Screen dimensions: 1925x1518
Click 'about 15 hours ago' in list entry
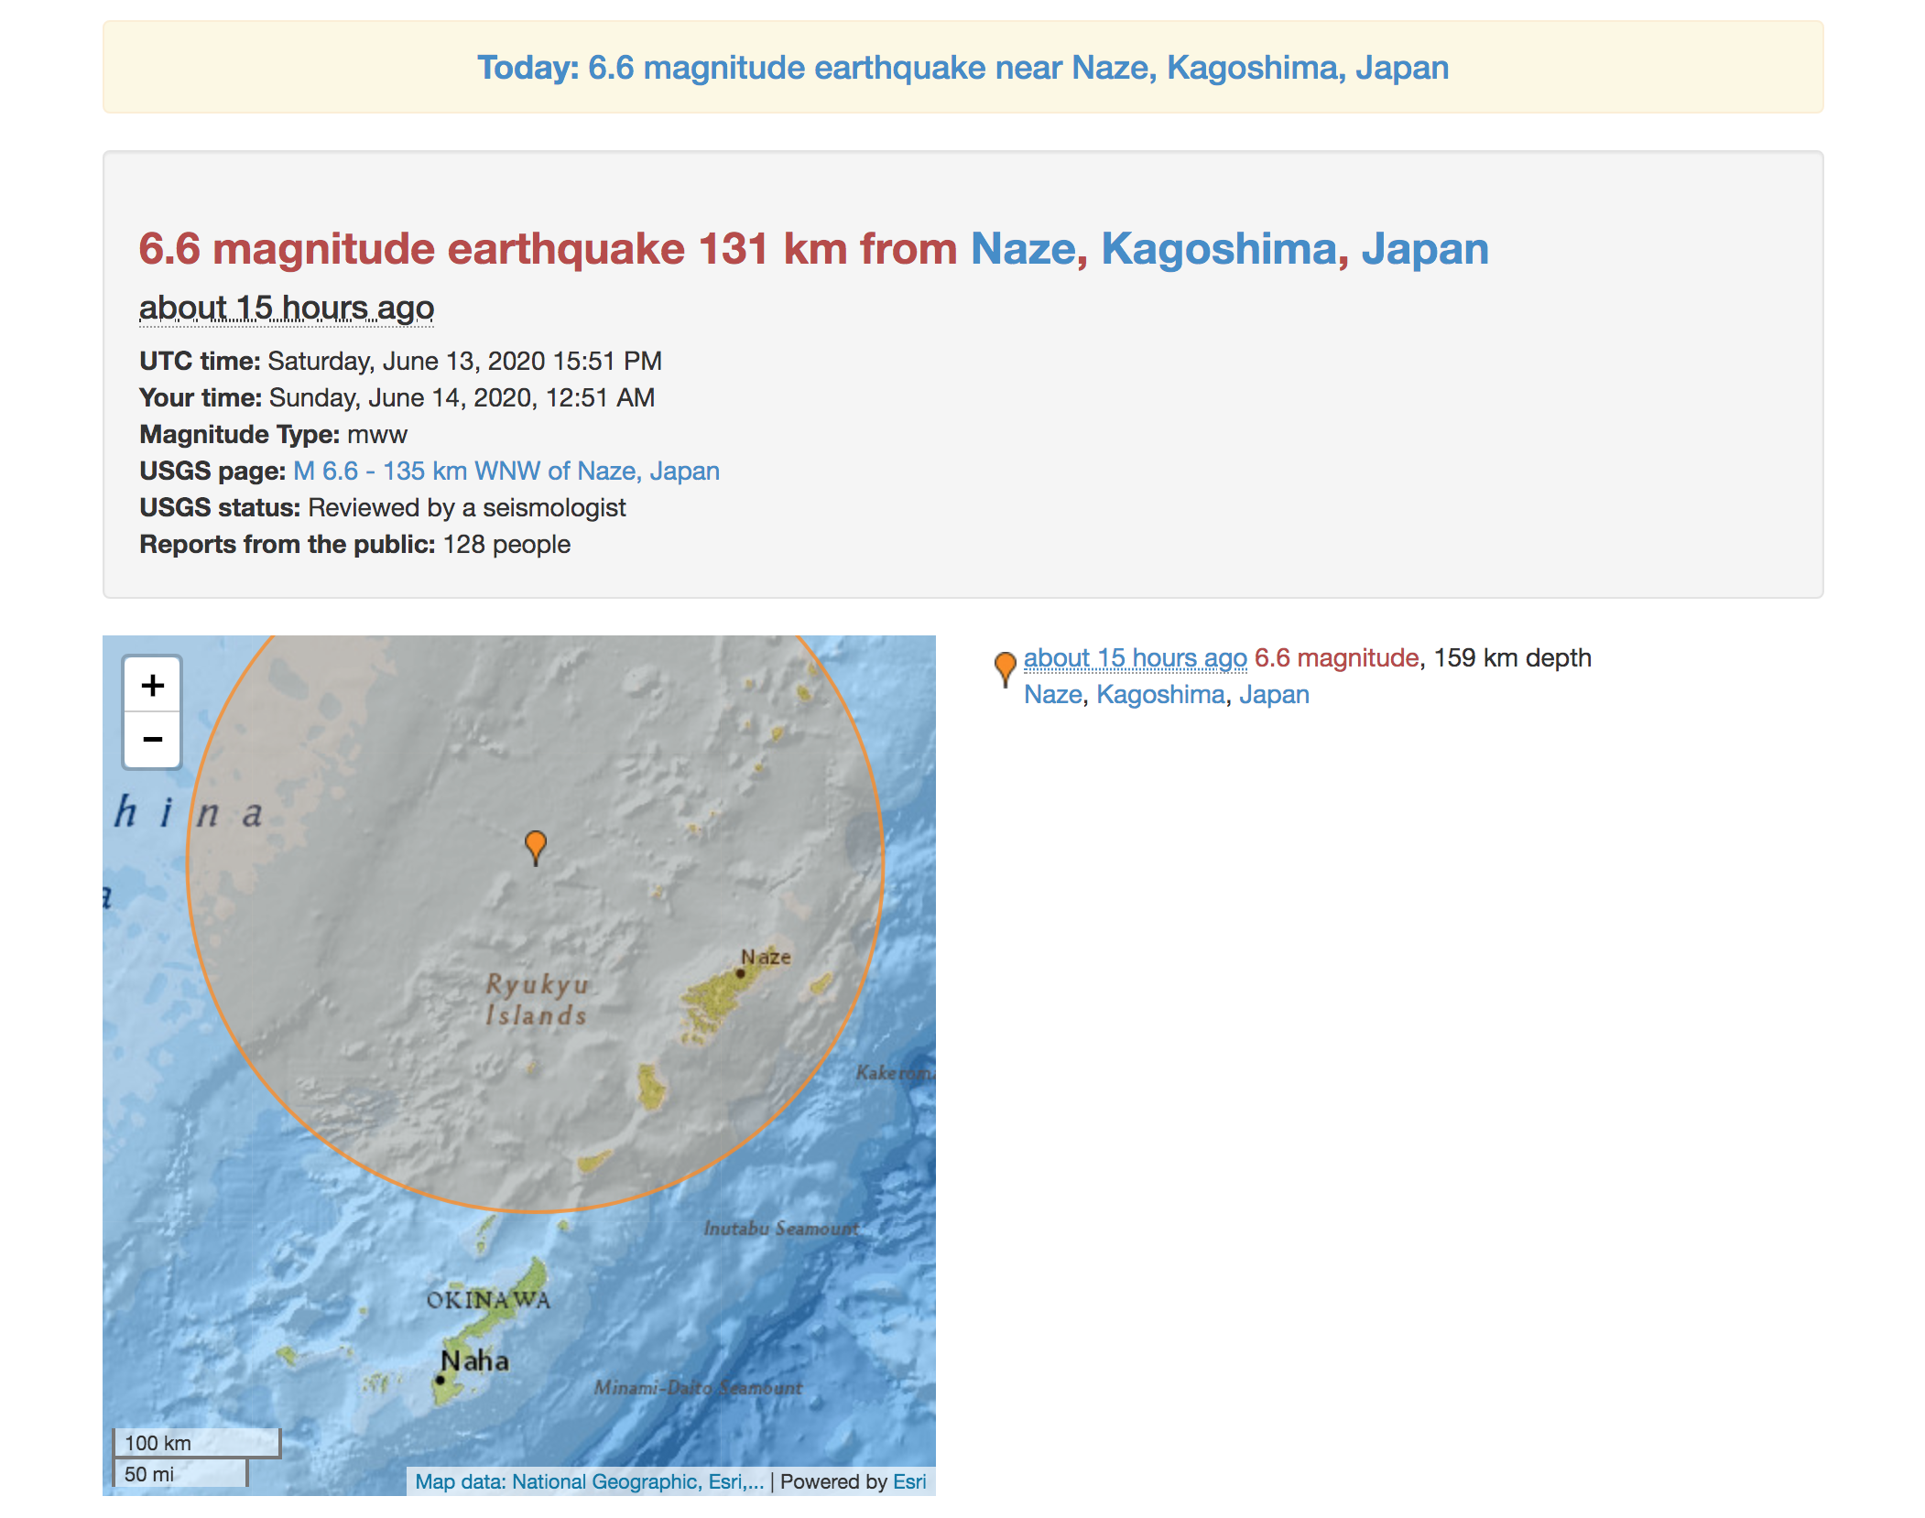1135,657
